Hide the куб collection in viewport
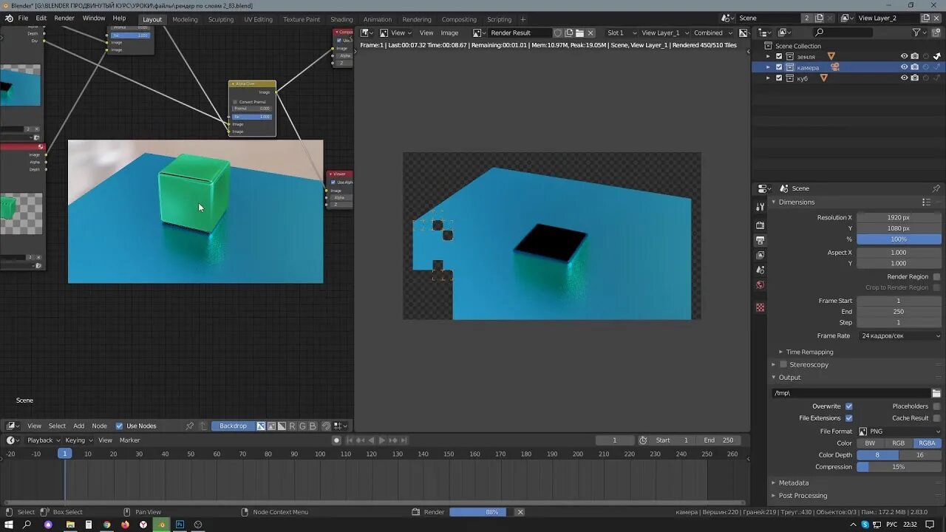The height and width of the screenshot is (532, 946). pos(904,78)
